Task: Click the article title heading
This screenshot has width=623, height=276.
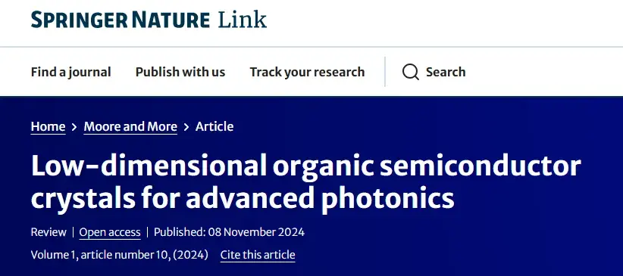Action: [x=306, y=182]
